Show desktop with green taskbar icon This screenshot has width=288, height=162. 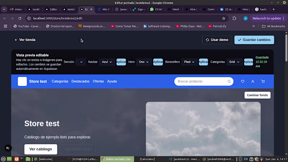(9, 159)
